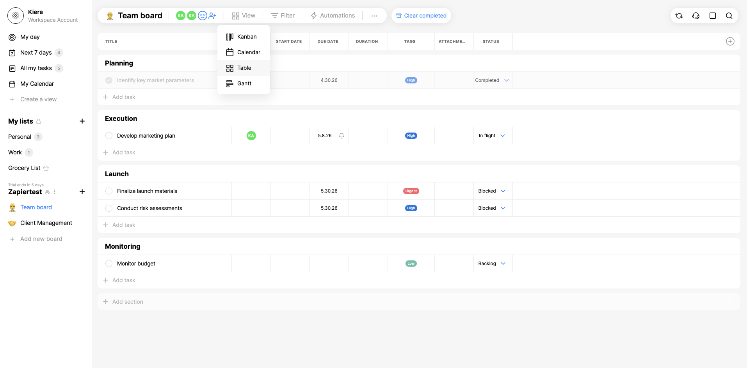Mark Develop marketing plan as complete
747x368 pixels.
click(109, 136)
